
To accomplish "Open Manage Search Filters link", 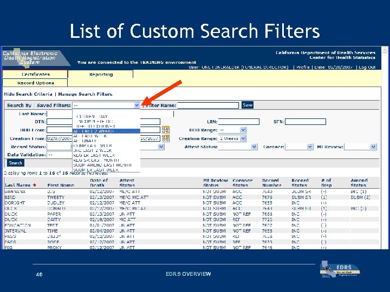I will pos(85,94).
